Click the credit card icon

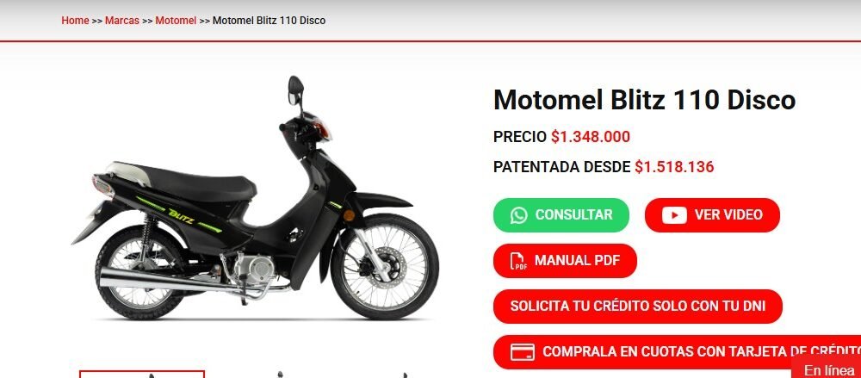[x=523, y=351]
